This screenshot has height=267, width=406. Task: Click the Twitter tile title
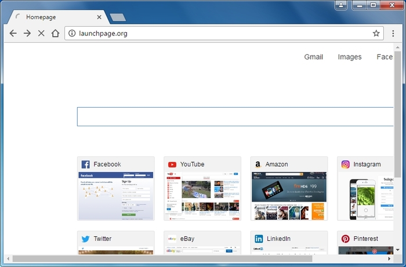(x=103, y=239)
